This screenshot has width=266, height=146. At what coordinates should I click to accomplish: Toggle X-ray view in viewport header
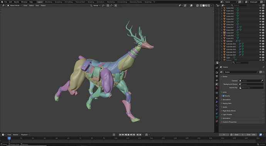pos(197,5)
